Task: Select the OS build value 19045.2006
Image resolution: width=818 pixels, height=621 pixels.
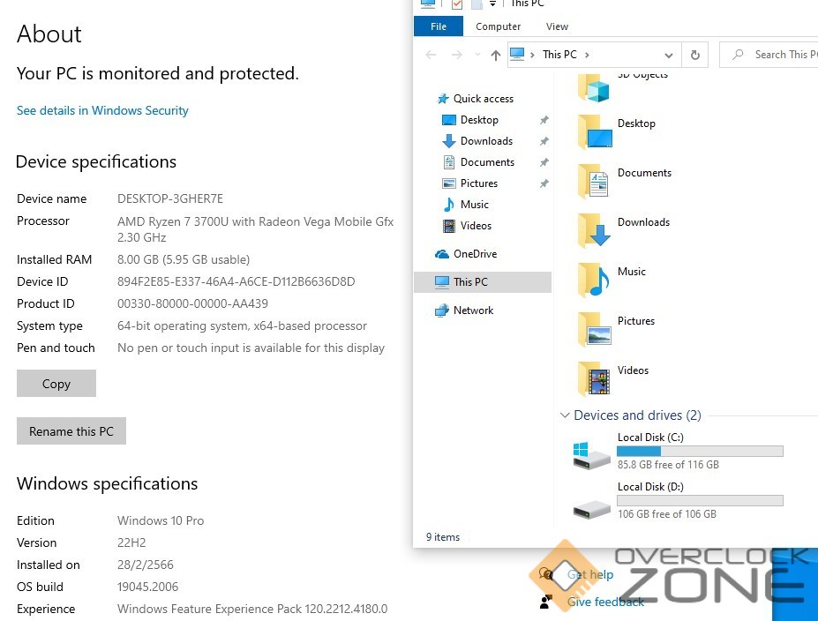Action: click(147, 587)
